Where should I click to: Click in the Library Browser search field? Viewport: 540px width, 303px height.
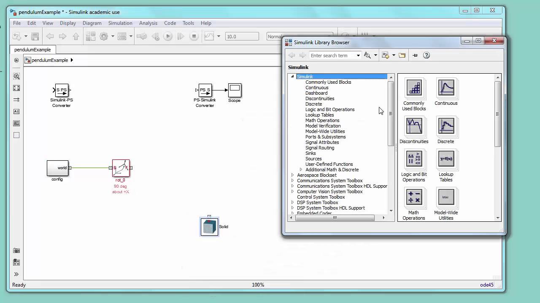333,56
